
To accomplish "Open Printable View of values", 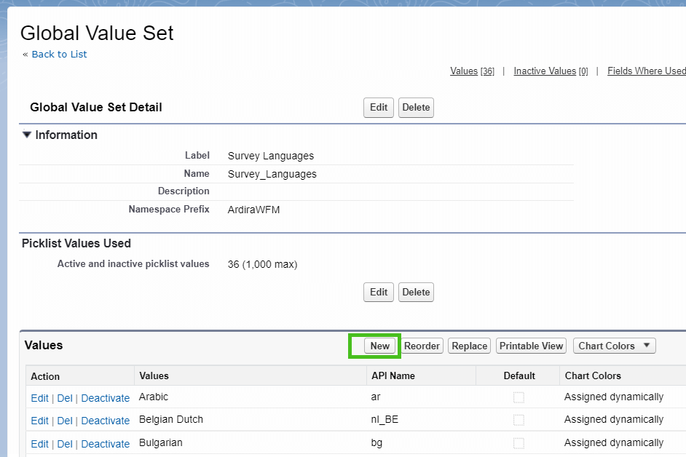I will pyautogui.click(x=531, y=346).
